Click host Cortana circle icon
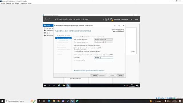183x103 pixels. click(39, 101)
